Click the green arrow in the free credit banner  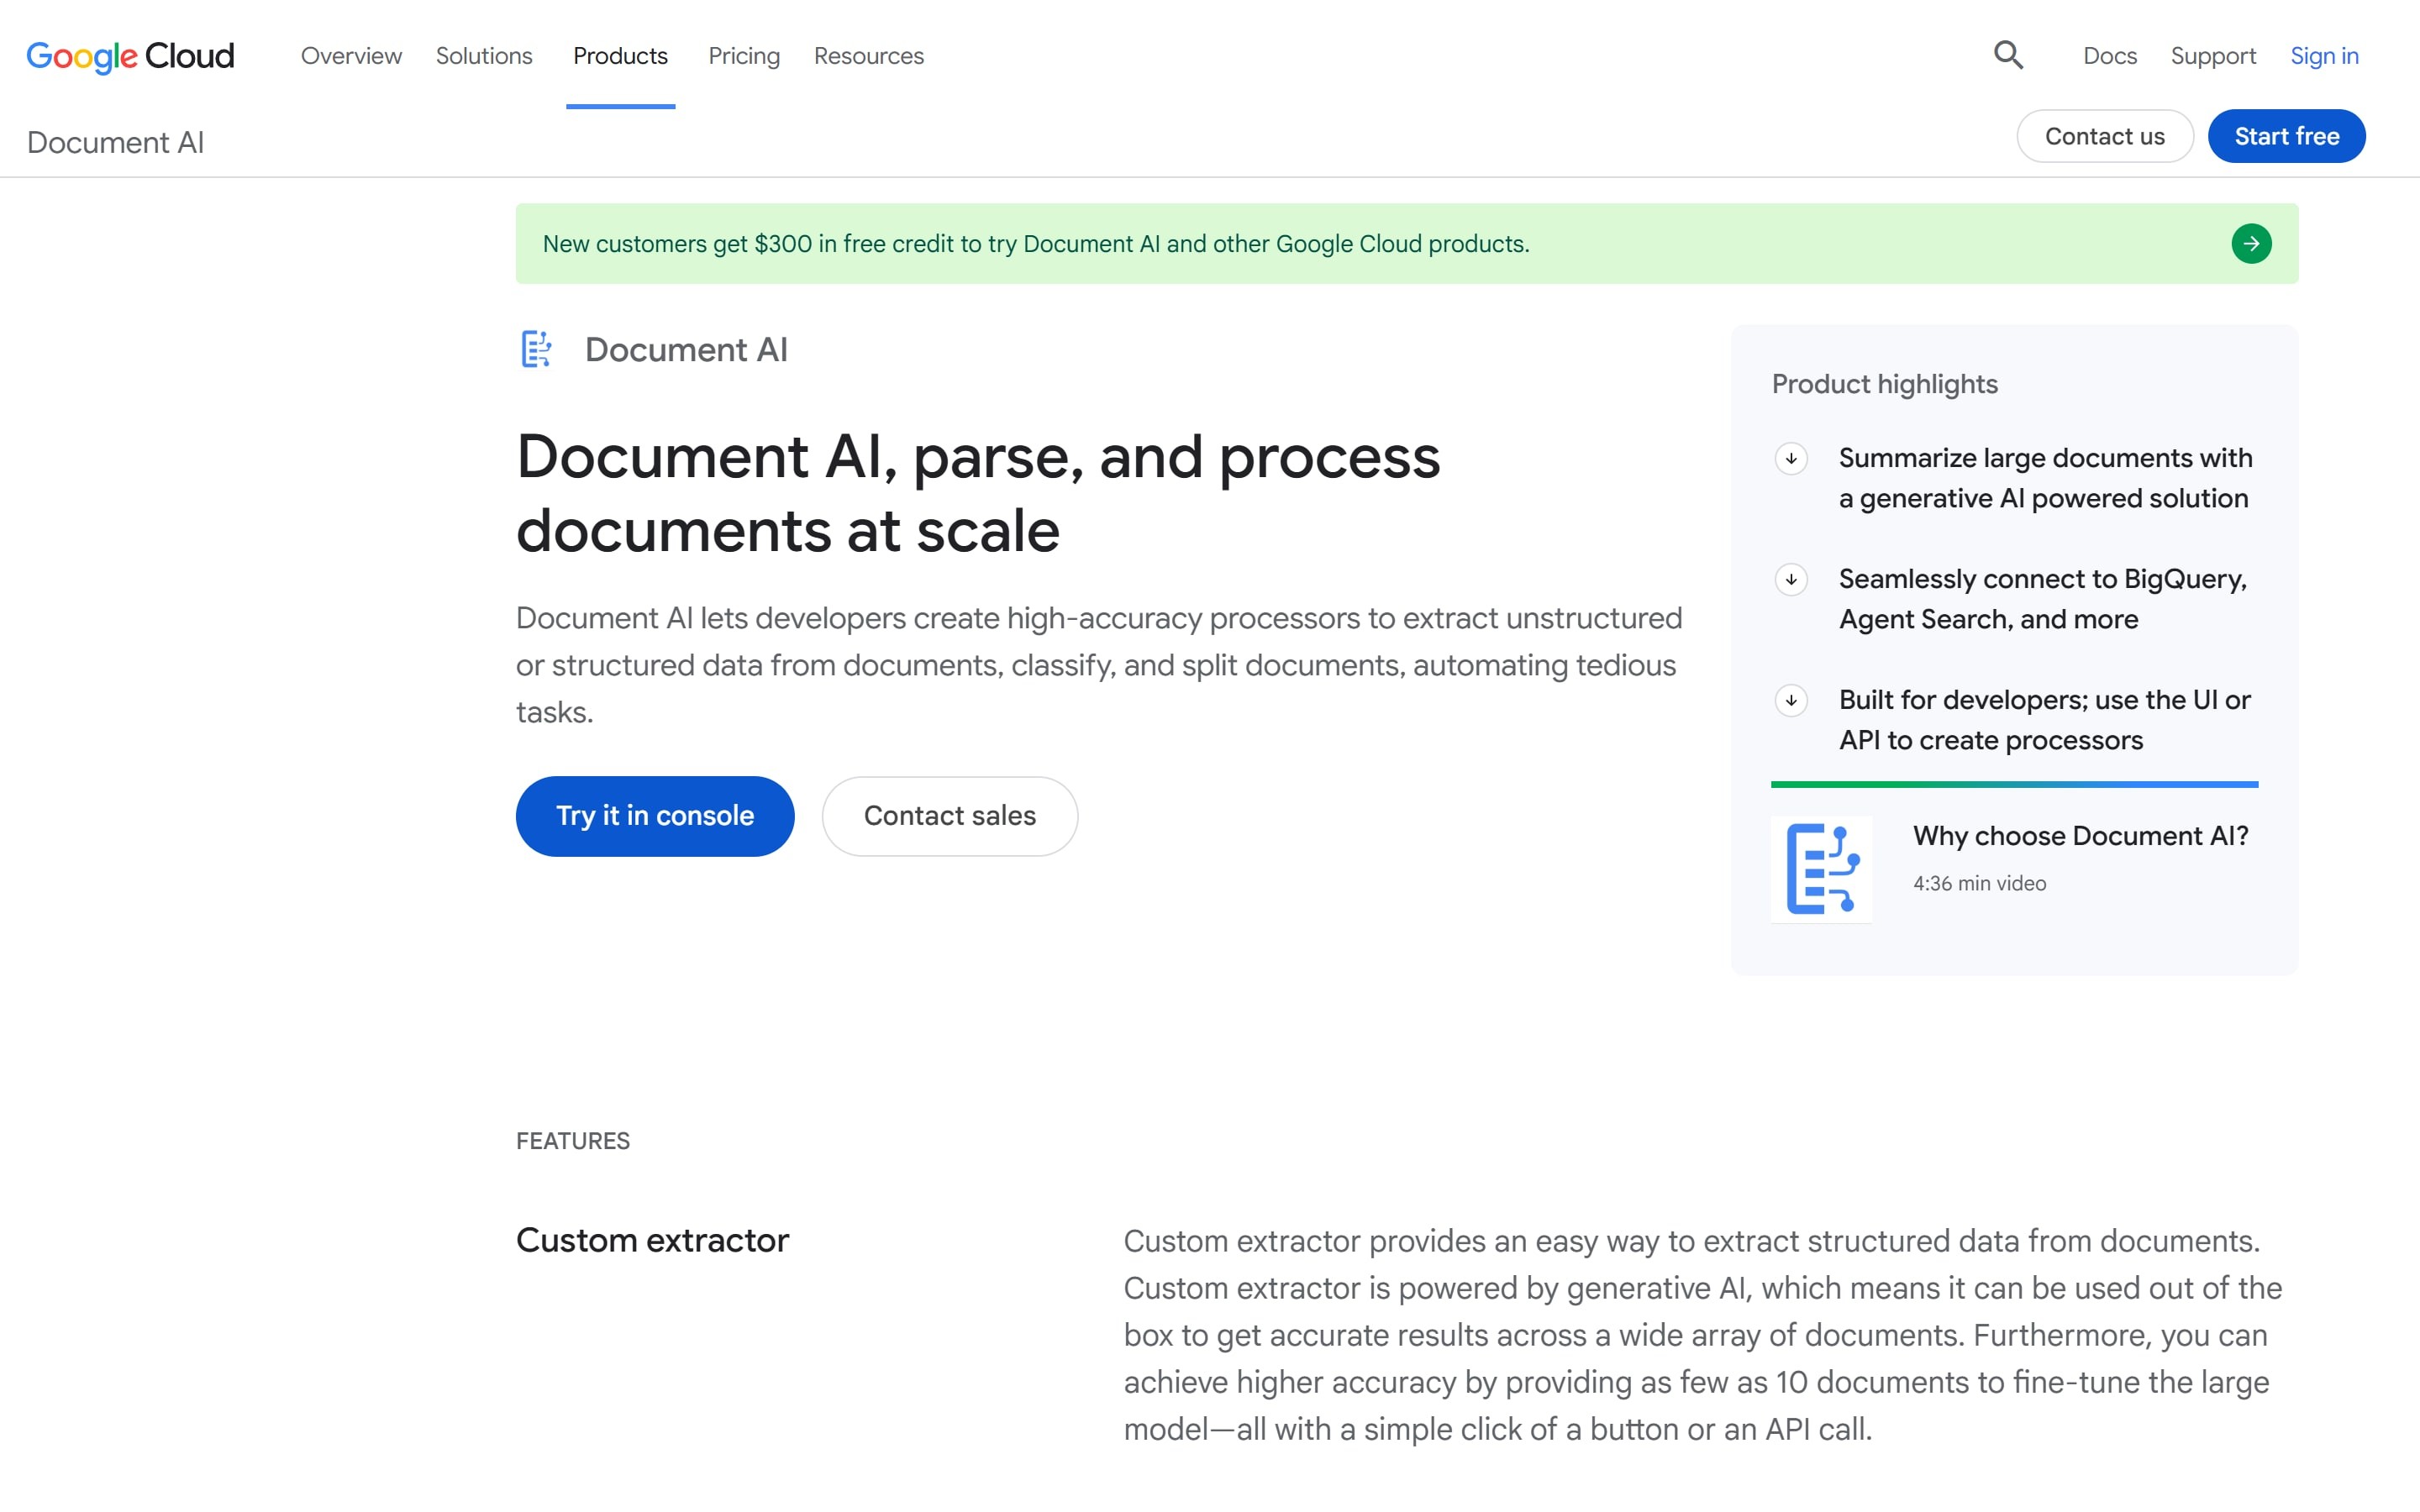(2251, 244)
